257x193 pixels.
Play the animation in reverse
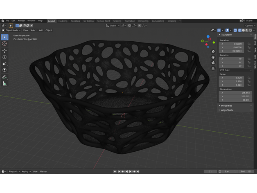[126, 172]
